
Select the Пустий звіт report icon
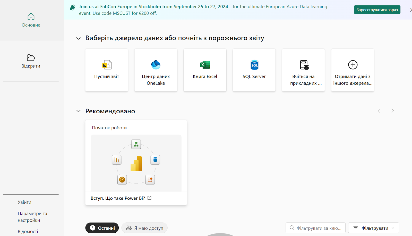click(107, 65)
